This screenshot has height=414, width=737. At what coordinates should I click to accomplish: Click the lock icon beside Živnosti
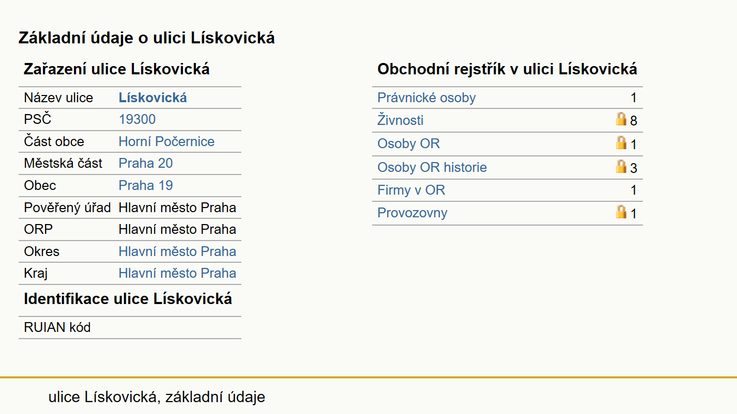coord(621,120)
